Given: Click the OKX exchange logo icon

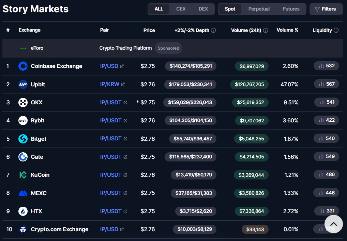Looking at the screenshot, I should click(x=23, y=102).
